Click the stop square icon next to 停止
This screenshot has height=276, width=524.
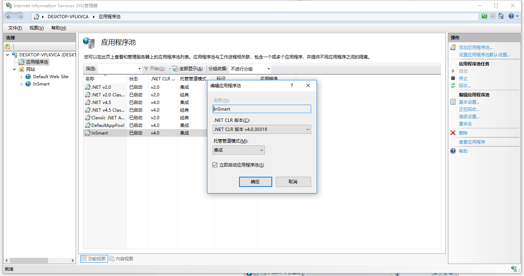click(453, 78)
